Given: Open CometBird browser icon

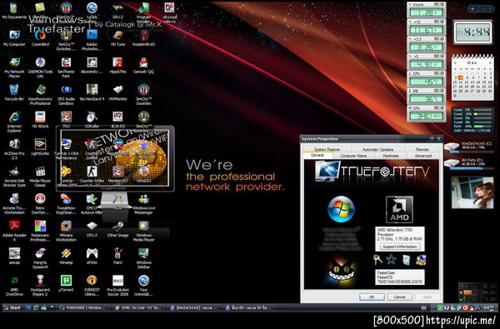Looking at the screenshot, I should click(40, 38).
